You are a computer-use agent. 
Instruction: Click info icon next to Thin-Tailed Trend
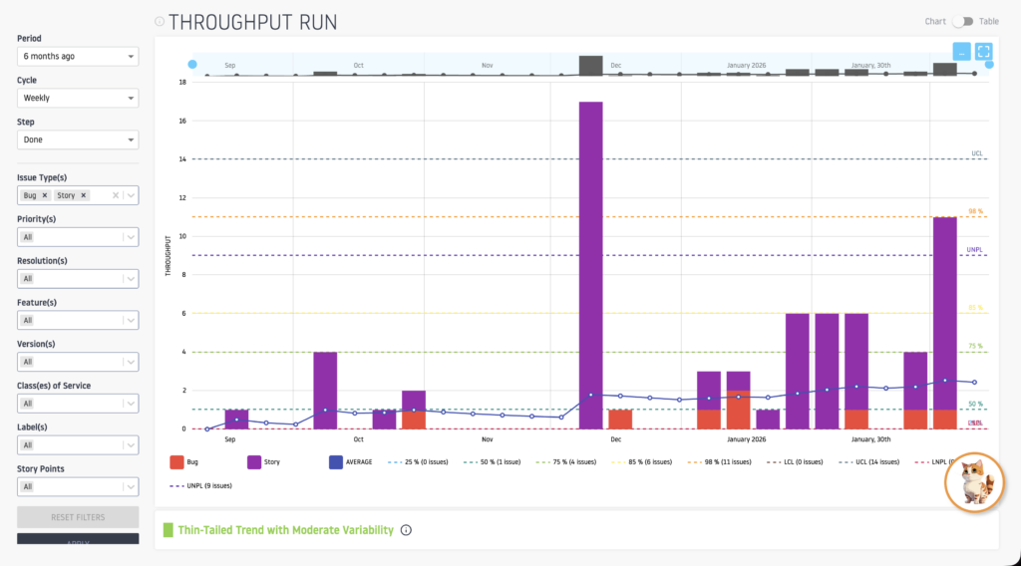click(406, 530)
